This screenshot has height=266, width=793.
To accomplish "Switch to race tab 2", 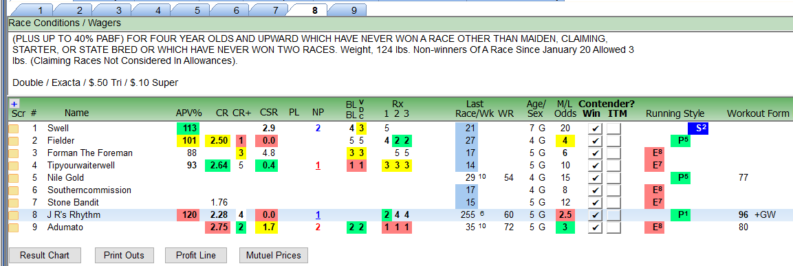I will point(79,10).
